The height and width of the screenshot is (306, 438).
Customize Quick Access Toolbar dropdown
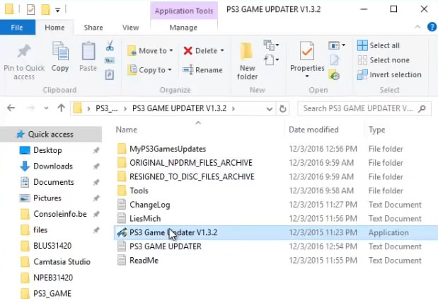pos(57,11)
